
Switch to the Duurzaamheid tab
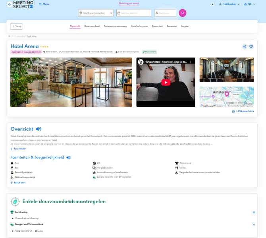coord(92,26)
